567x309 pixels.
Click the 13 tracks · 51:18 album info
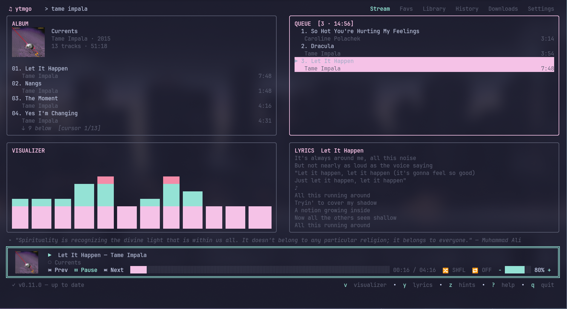coord(79,46)
